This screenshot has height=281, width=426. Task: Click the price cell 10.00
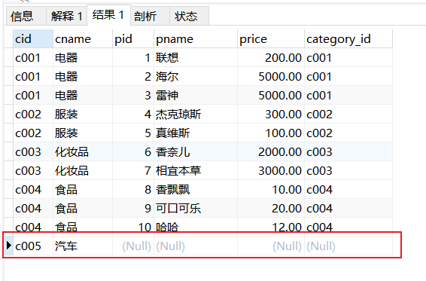pos(271,189)
